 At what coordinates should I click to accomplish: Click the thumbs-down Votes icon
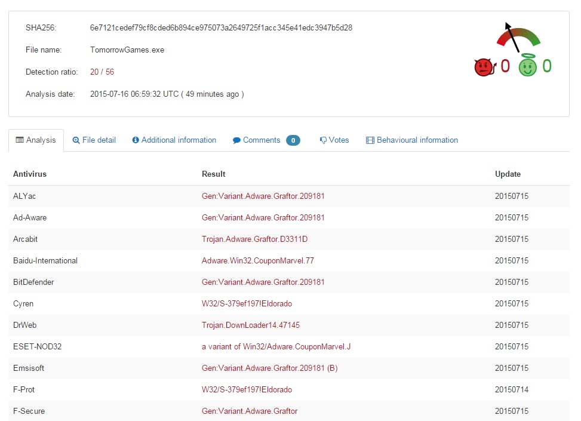click(323, 140)
